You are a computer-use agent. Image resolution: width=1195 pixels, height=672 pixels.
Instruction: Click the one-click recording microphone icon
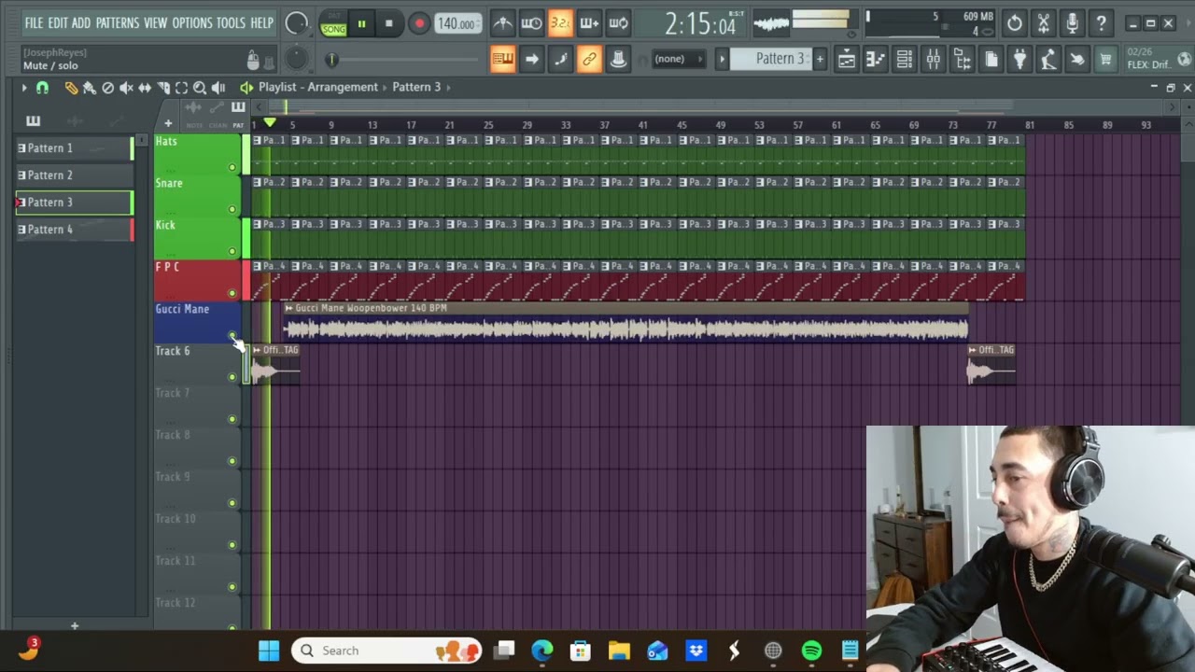[1073, 23]
